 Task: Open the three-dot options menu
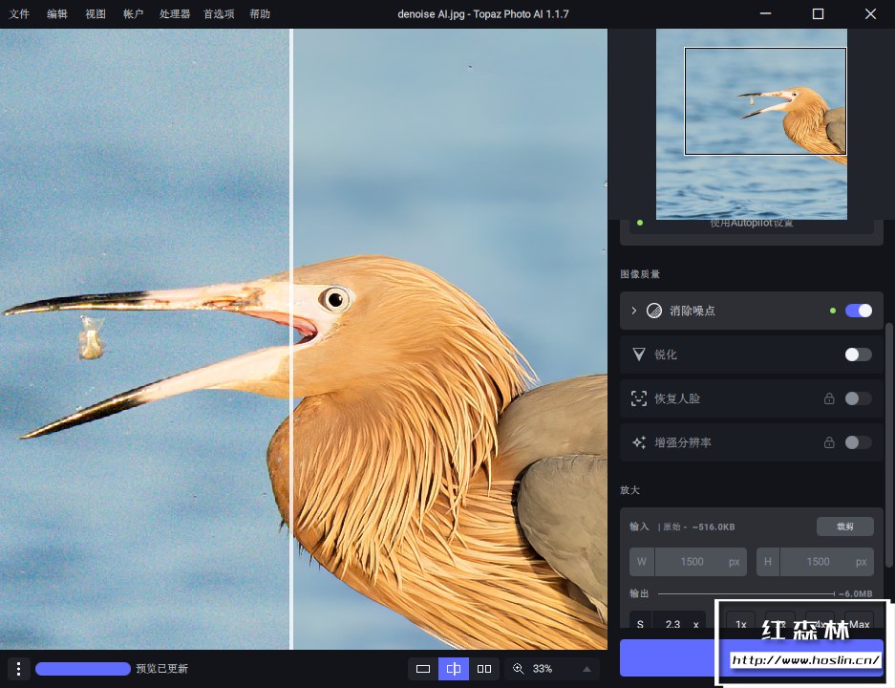18,669
